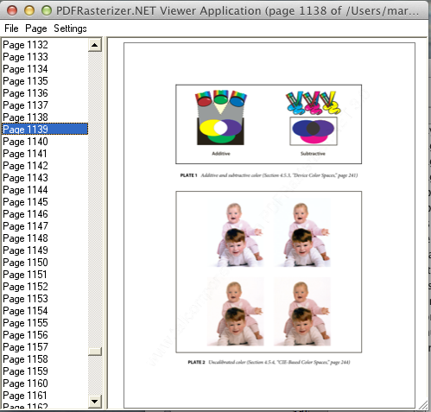
Task: Open the File menu
Action: pos(11,29)
